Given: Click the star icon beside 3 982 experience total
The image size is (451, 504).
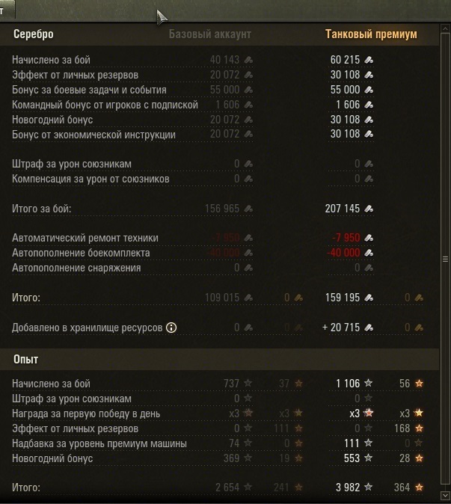Looking at the screenshot, I should 369,488.
